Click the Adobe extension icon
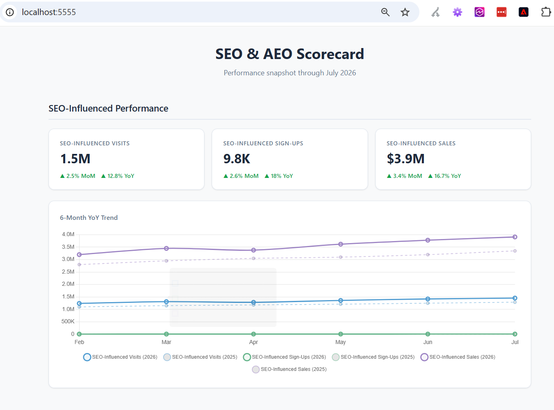This screenshot has height=410, width=554. coord(523,12)
